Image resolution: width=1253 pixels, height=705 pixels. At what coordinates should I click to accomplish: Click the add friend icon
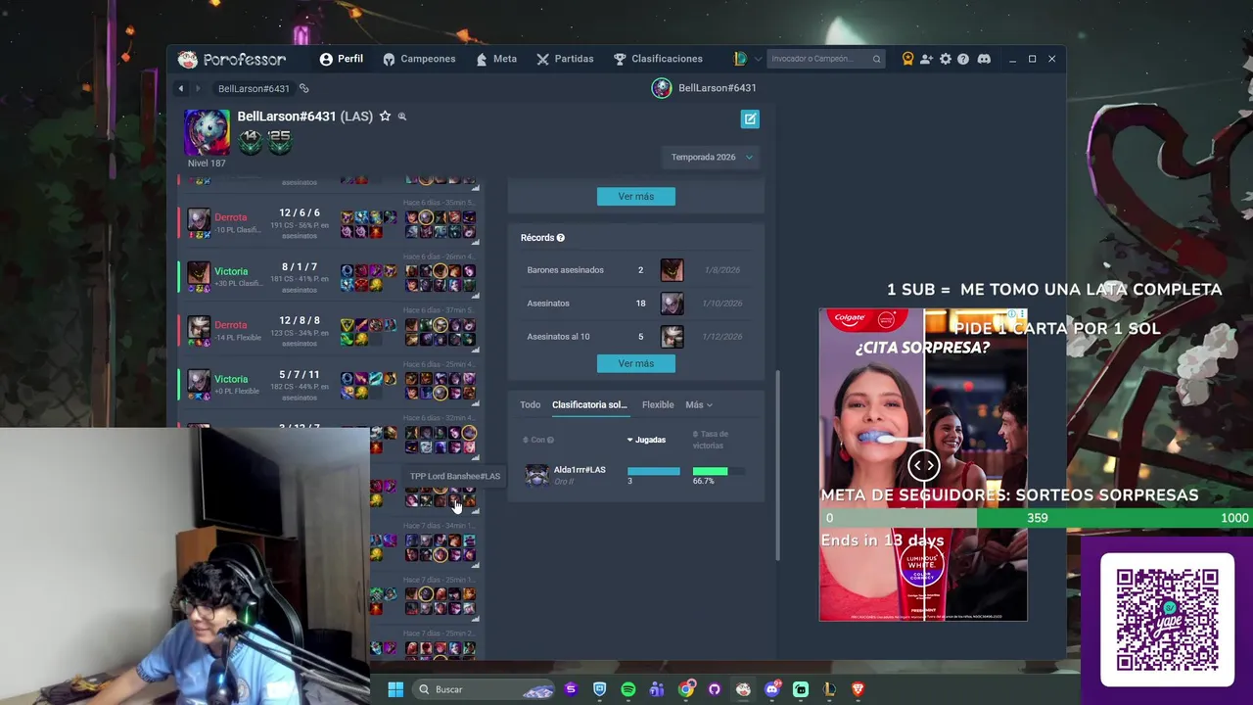pos(926,59)
